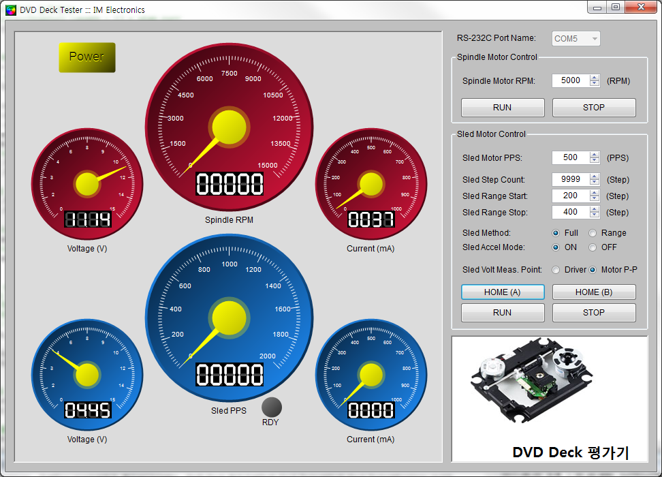Image resolution: width=662 pixels, height=477 pixels.
Task: Click the red Current gauge
Action: 371,183
